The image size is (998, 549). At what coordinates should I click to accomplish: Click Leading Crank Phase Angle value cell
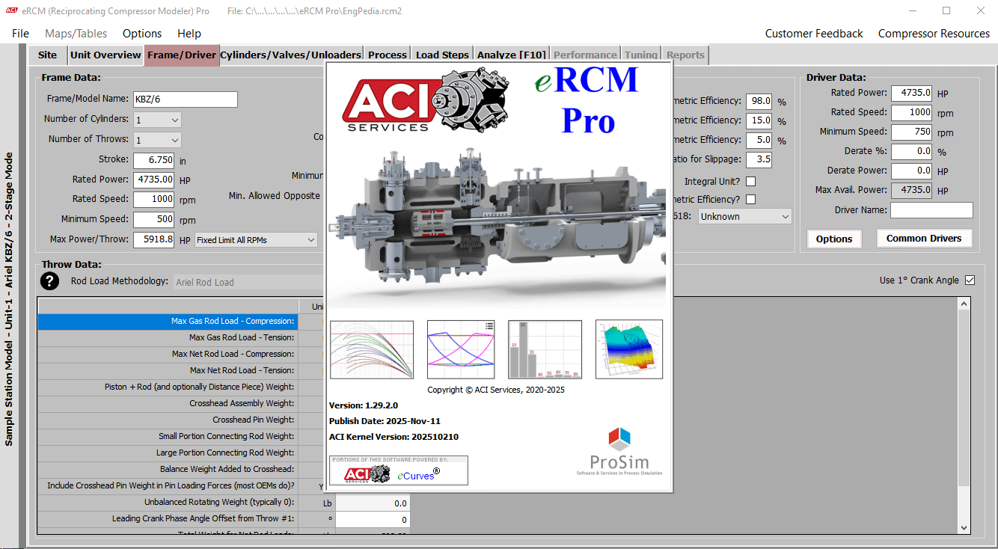point(373,520)
